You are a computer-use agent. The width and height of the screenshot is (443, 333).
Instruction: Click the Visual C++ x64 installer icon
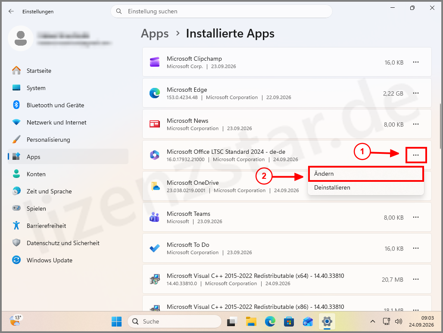155,279
